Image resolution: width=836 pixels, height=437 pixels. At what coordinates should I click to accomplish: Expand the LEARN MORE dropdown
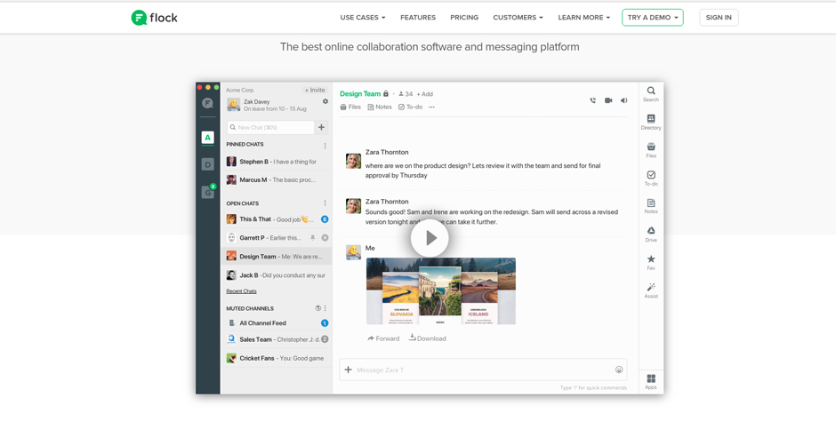(583, 18)
